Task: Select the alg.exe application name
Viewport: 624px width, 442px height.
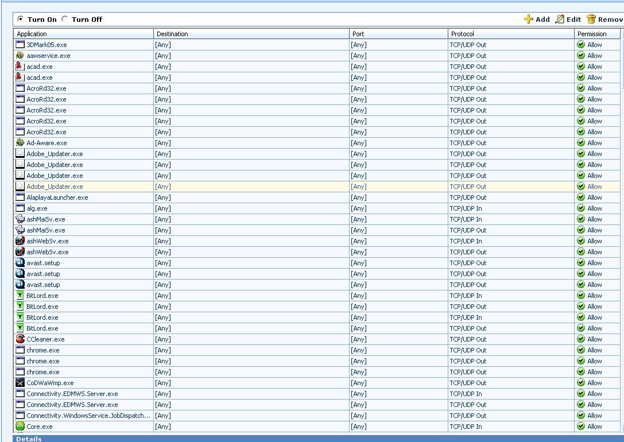Action: click(37, 208)
